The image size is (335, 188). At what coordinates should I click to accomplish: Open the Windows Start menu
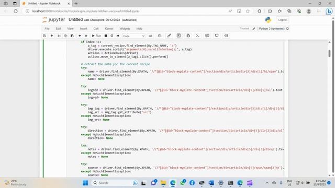85,183
